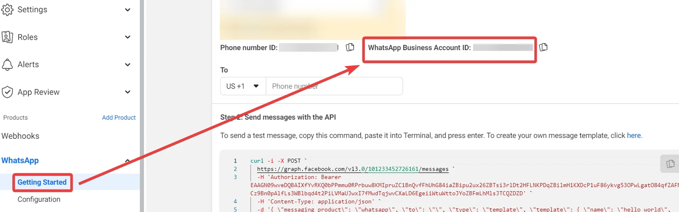Expand the Alerts section chevron
The width and height of the screenshot is (679, 212).
click(x=127, y=64)
